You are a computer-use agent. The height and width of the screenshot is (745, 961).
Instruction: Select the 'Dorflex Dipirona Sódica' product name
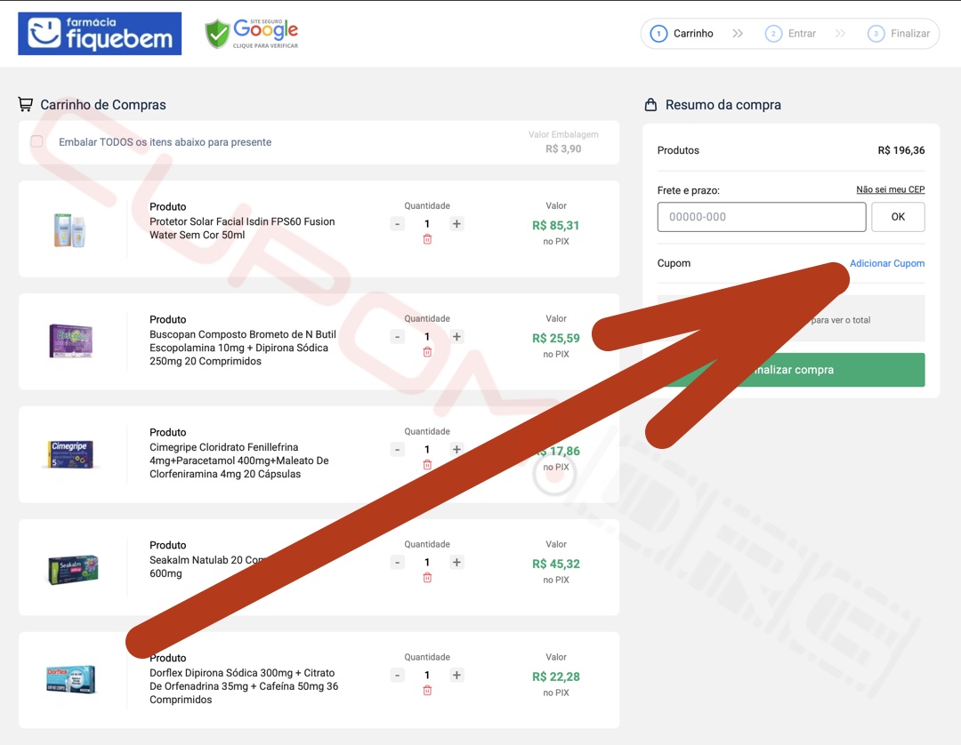coord(244,686)
